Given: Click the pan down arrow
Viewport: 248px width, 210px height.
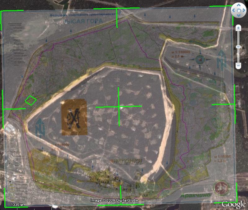Looking at the screenshot, I should [239, 15].
